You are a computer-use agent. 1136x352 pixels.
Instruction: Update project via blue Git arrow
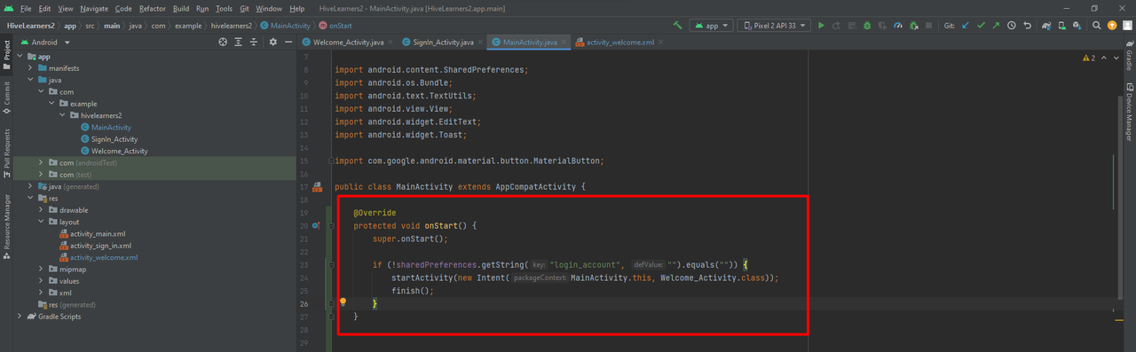[966, 26]
